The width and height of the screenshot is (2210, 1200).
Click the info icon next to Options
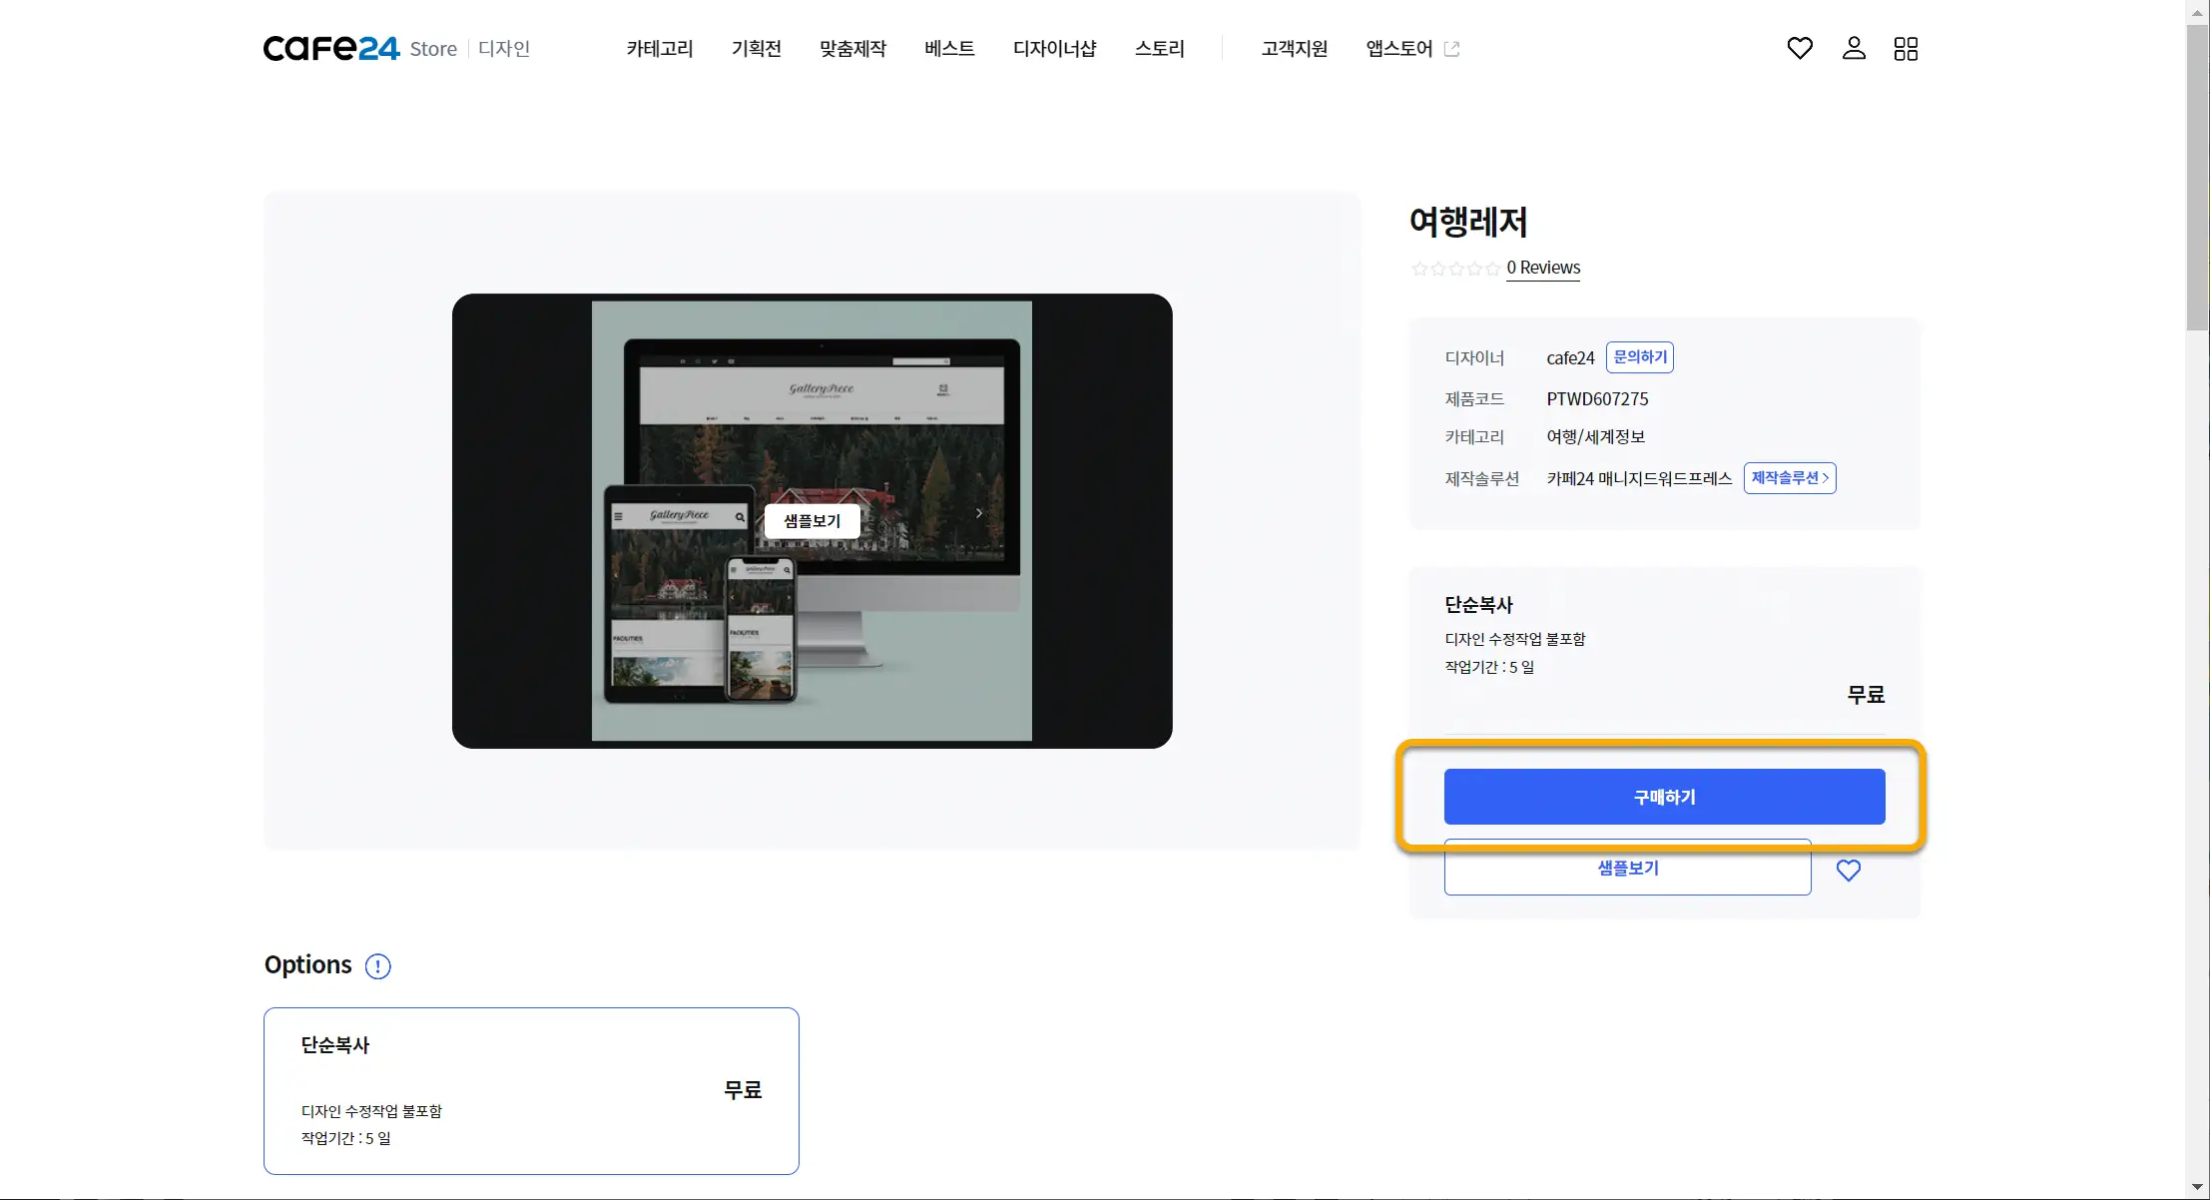coord(377,966)
